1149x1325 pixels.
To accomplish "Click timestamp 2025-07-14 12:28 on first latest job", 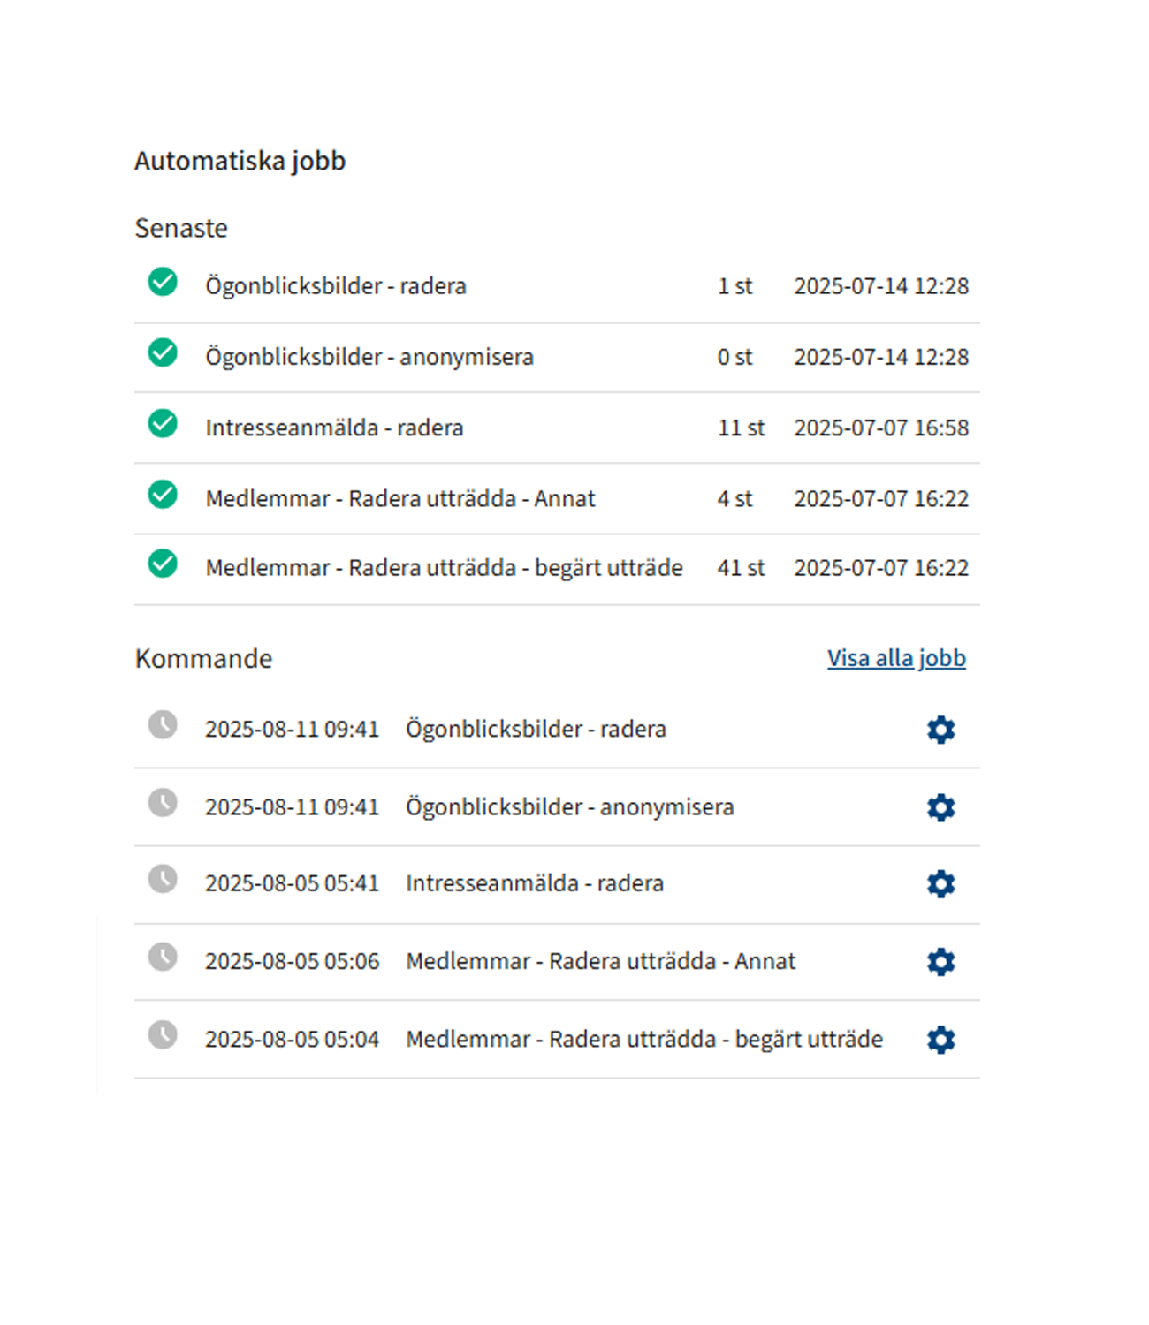I will (x=880, y=286).
